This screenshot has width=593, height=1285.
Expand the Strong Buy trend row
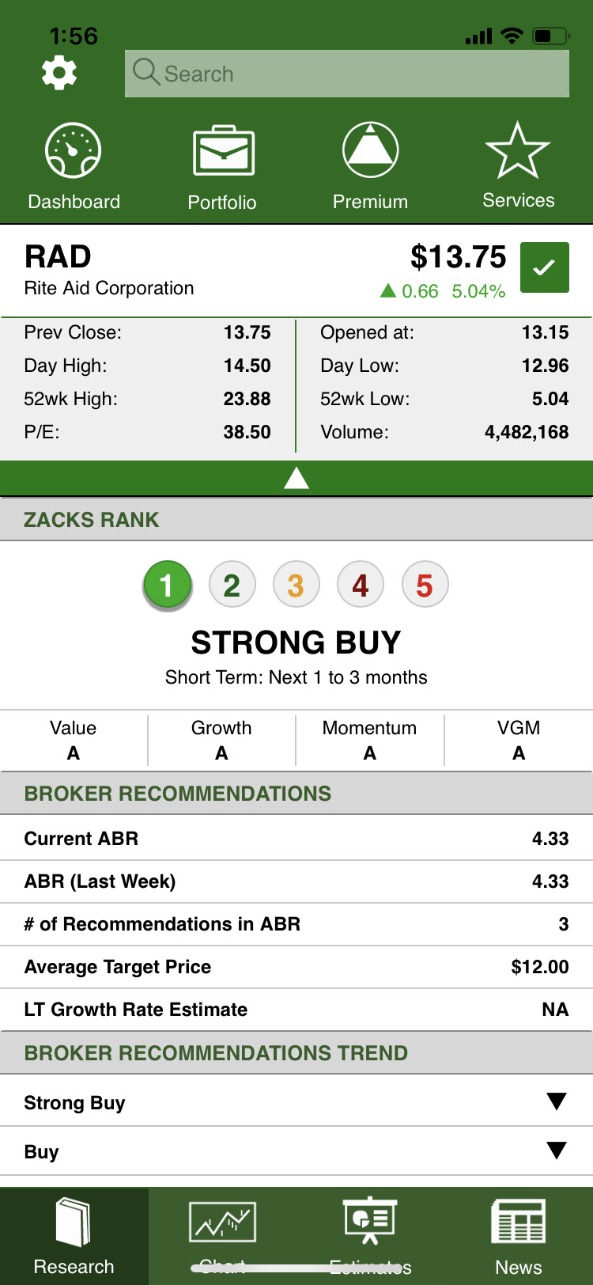(x=296, y=1102)
